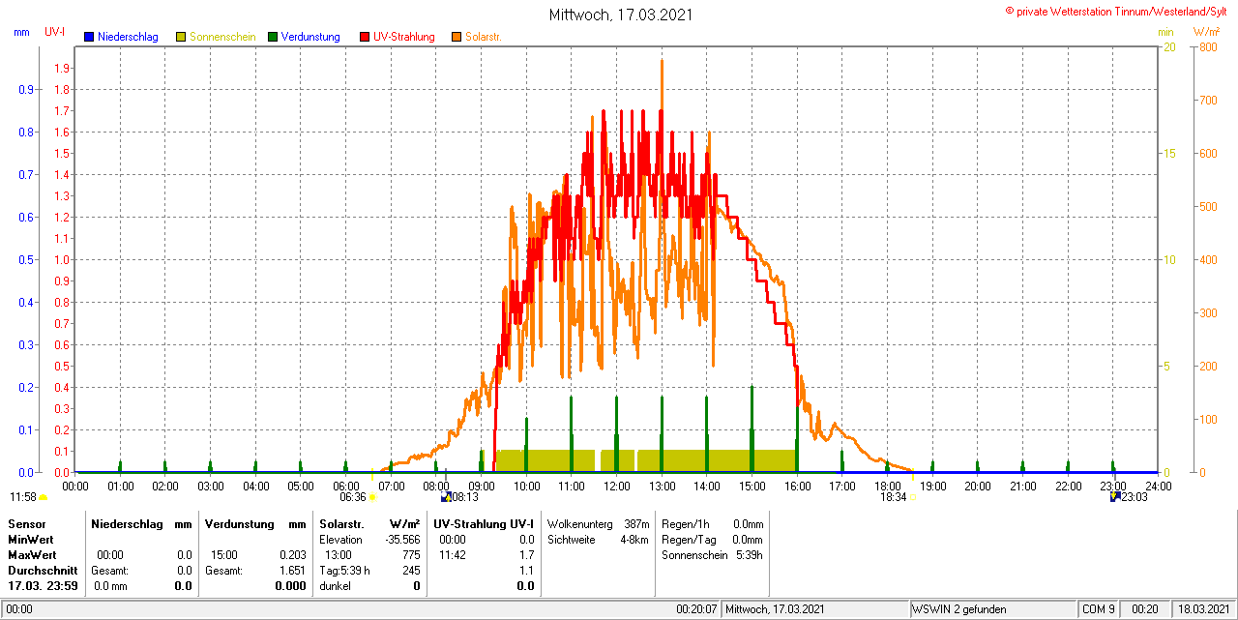Screen dimensions: 1238x620
Task: Click the moonset icon beside 23:03
Action: click(x=1115, y=496)
